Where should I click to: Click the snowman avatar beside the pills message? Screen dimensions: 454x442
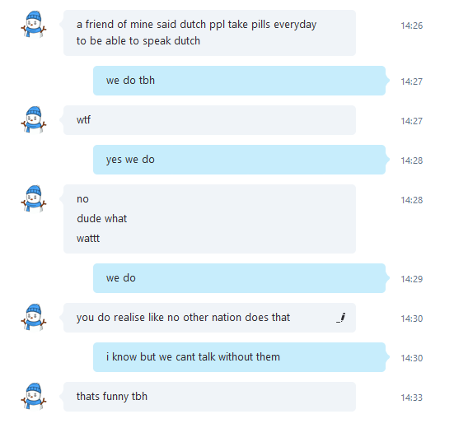(x=34, y=25)
